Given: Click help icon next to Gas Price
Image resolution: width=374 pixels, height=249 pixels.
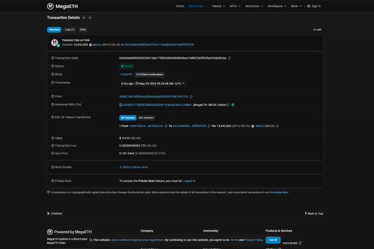Looking at the screenshot, I should [x=52, y=153].
